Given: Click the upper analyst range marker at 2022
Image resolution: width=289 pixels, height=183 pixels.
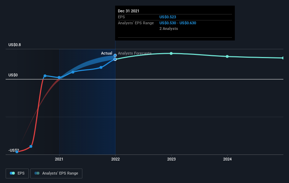Looking at the screenshot, I should click(115, 55).
